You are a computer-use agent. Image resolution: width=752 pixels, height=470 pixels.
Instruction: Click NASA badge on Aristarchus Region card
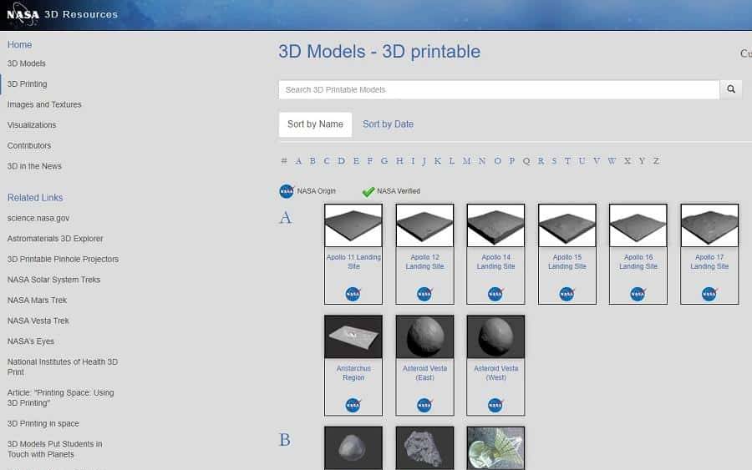pos(353,405)
